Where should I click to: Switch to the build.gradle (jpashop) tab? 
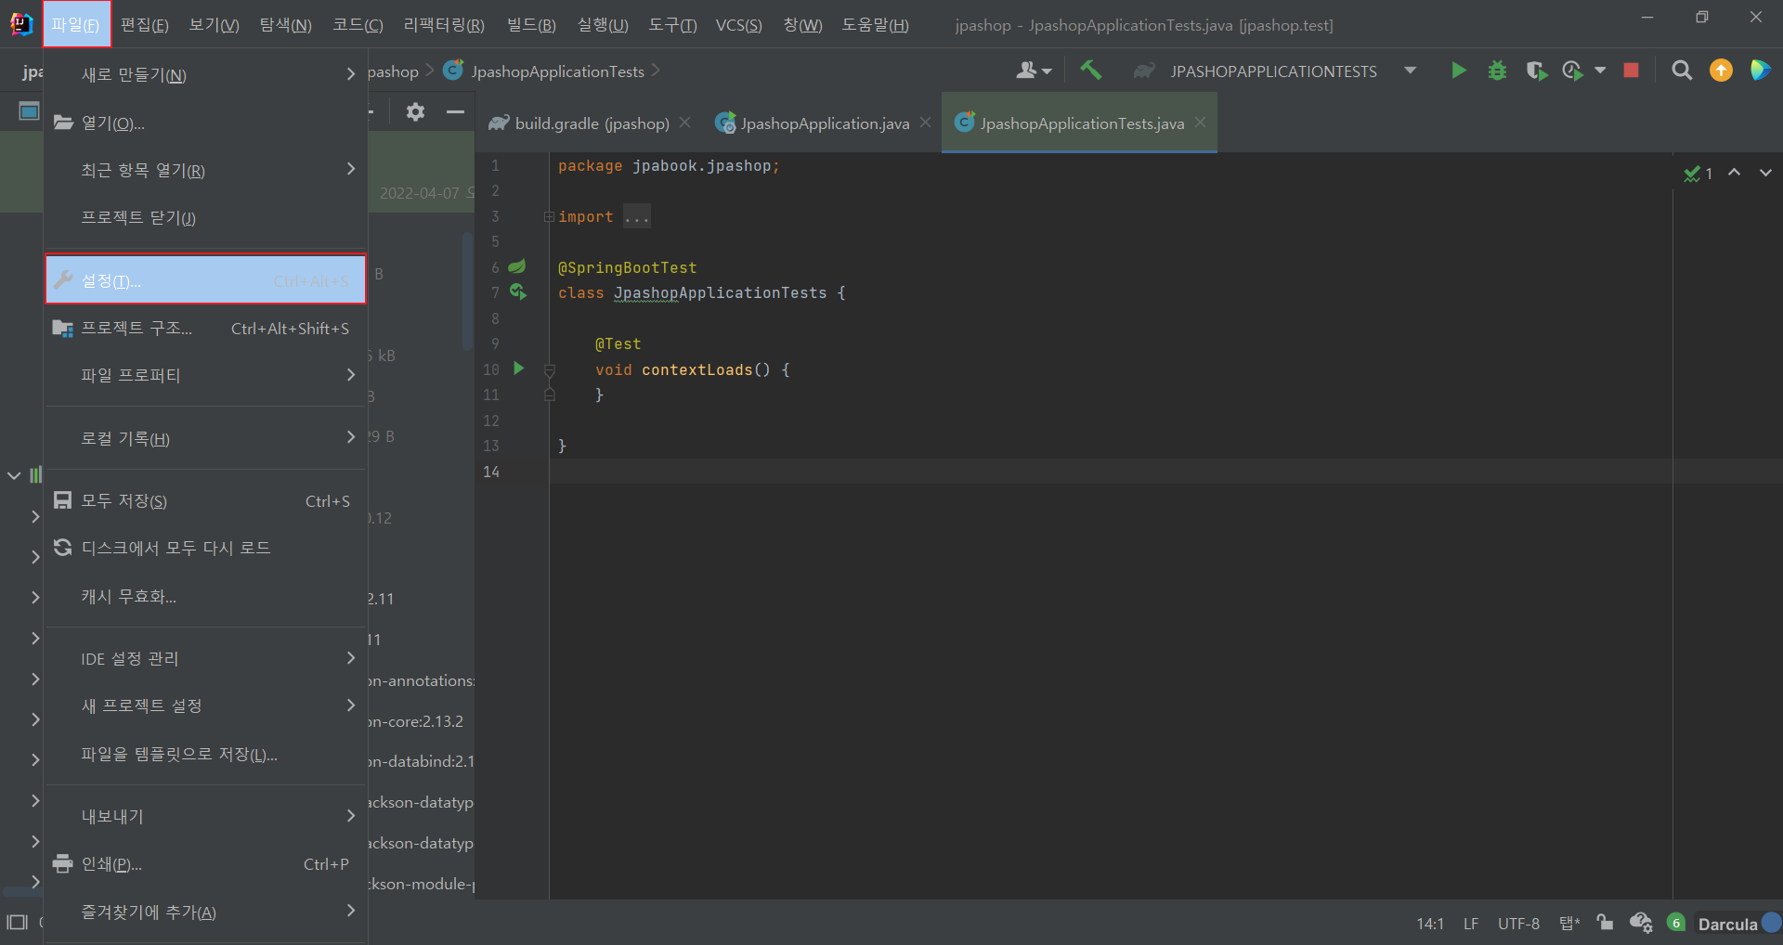[x=592, y=123]
